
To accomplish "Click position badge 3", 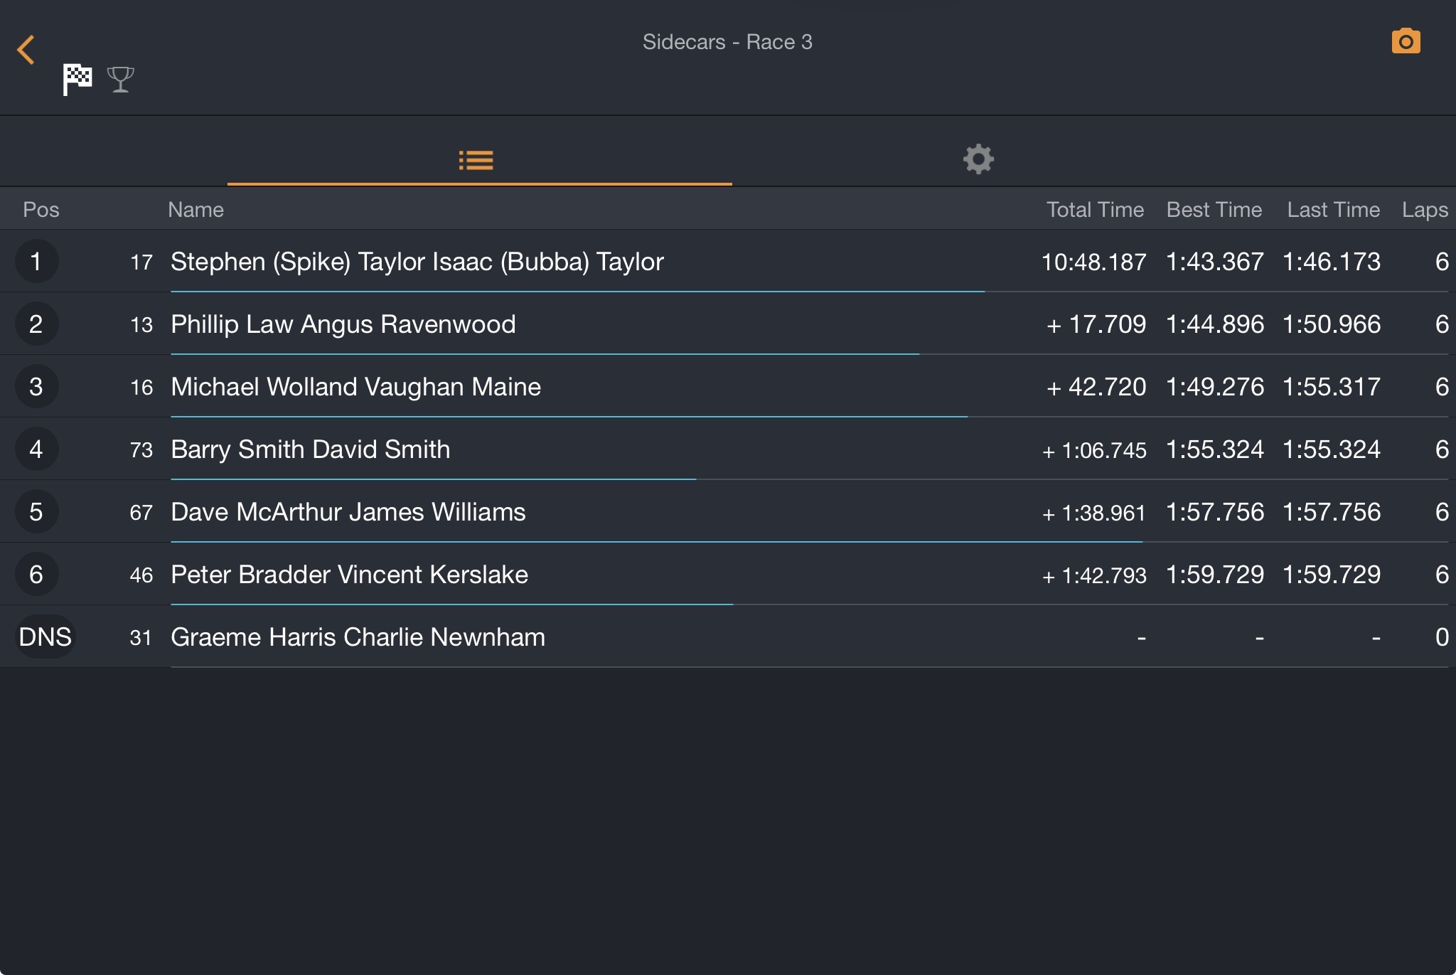I will pyautogui.click(x=36, y=386).
